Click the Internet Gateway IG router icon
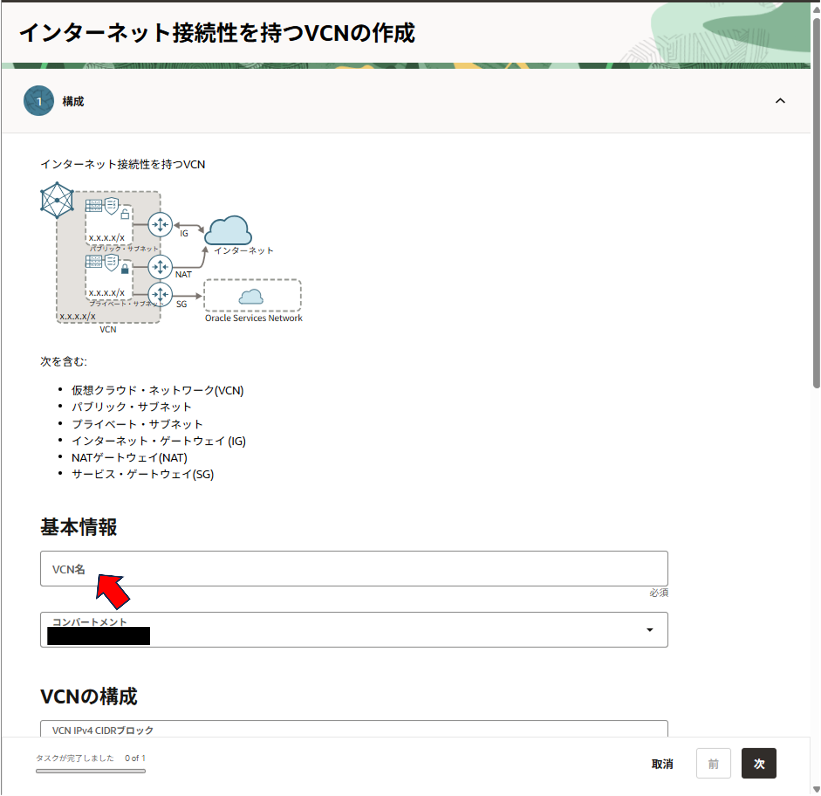 [160, 225]
